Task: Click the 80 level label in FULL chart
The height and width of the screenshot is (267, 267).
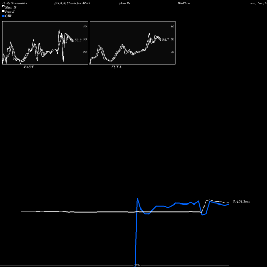Action: 172,26
